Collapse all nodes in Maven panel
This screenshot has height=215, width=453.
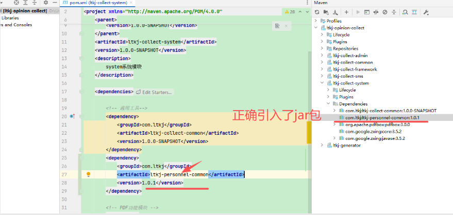pyautogui.click(x=394, y=12)
